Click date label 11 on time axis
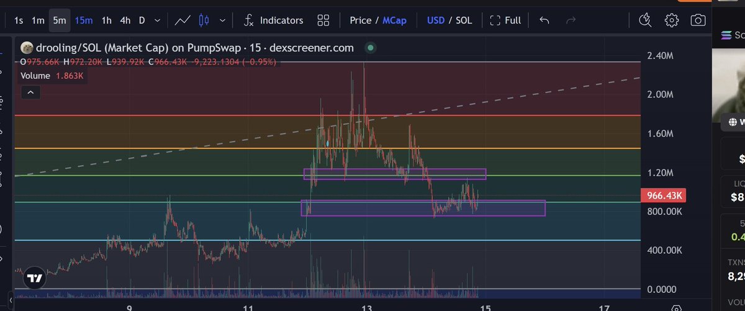 pyautogui.click(x=248, y=307)
